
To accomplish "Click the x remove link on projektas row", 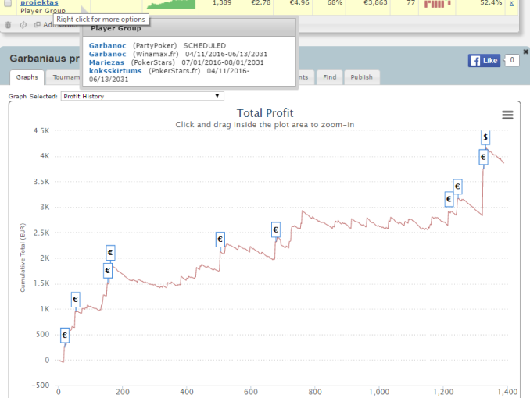I will tap(512, 4).
